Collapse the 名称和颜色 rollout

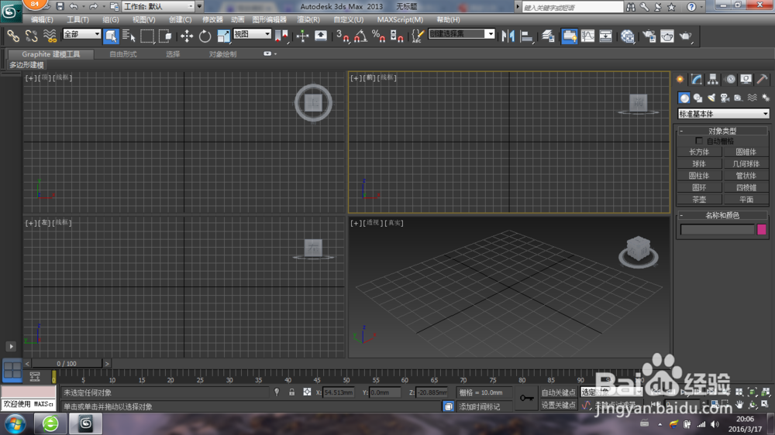coord(722,215)
